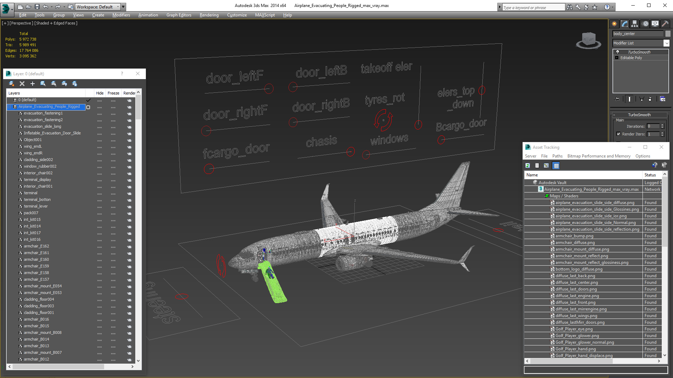Set 0 (default) as the current layer checkmark

88,100
